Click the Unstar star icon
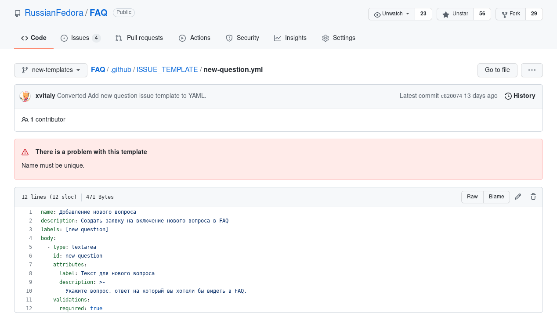The height and width of the screenshot is (323, 557). (x=446, y=14)
